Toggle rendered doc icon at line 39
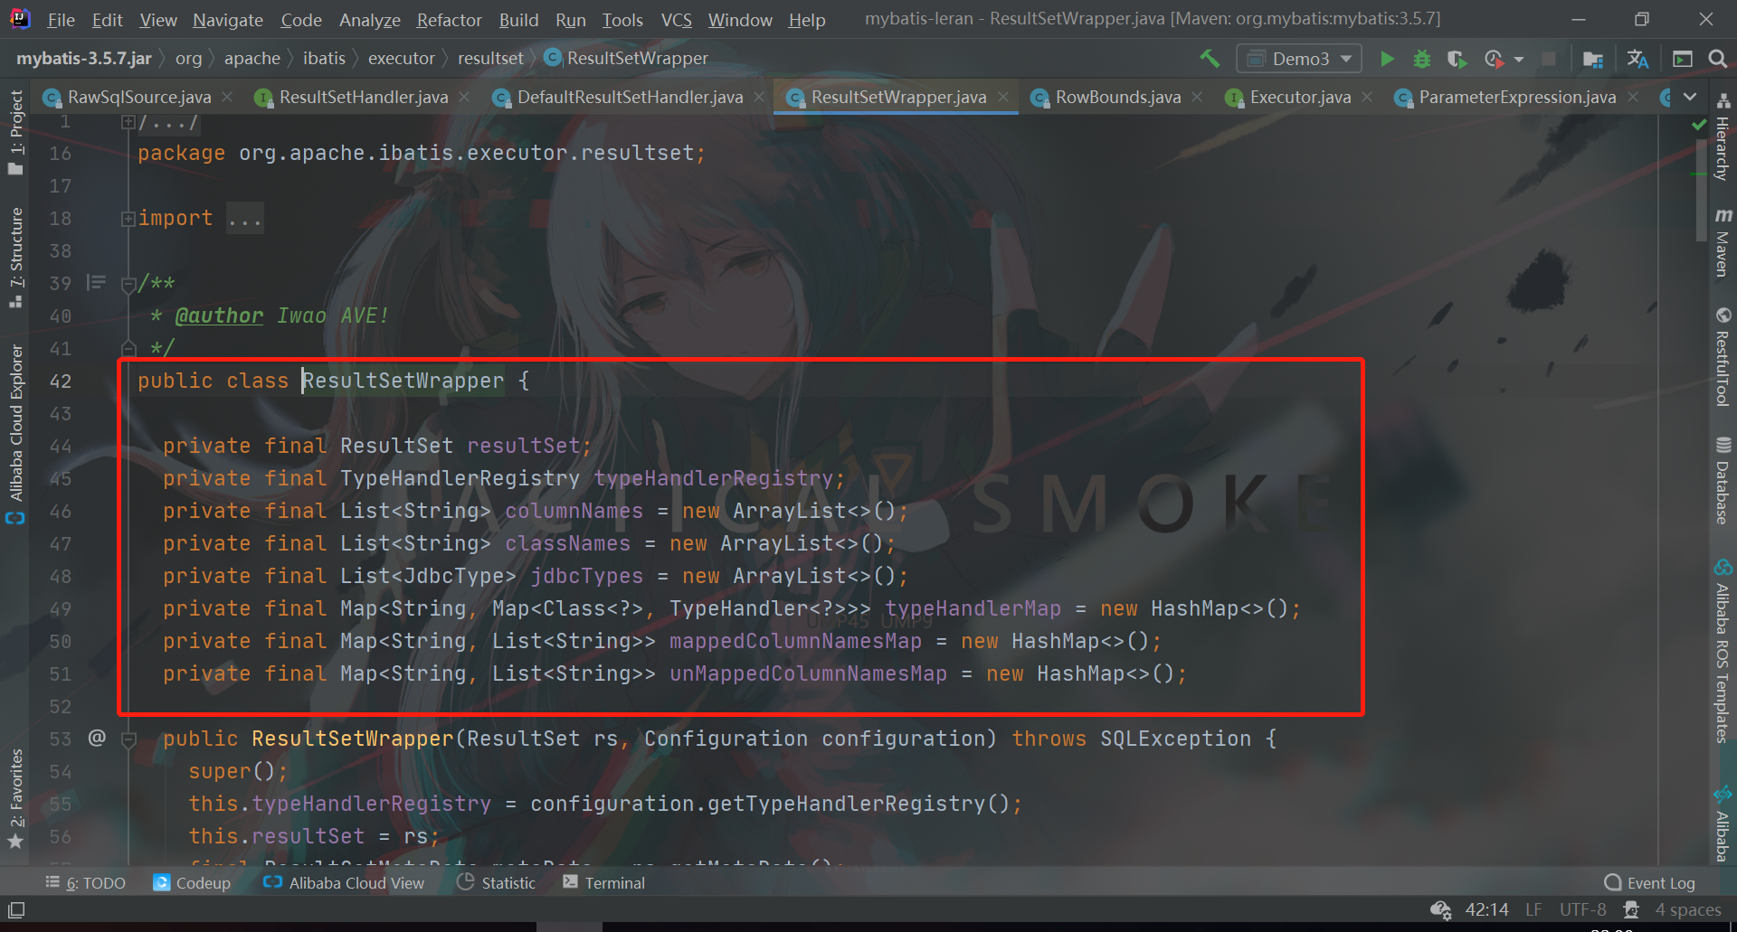 (96, 283)
